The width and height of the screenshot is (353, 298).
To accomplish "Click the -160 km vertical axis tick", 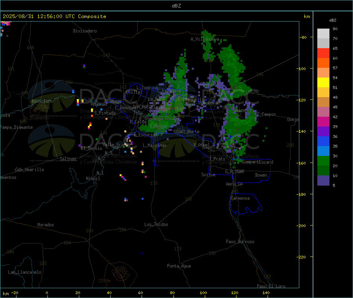I will click(x=301, y=163).
